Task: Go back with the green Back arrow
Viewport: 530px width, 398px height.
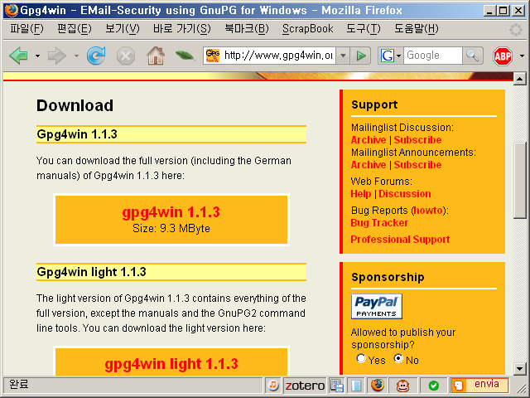Action: [19, 56]
